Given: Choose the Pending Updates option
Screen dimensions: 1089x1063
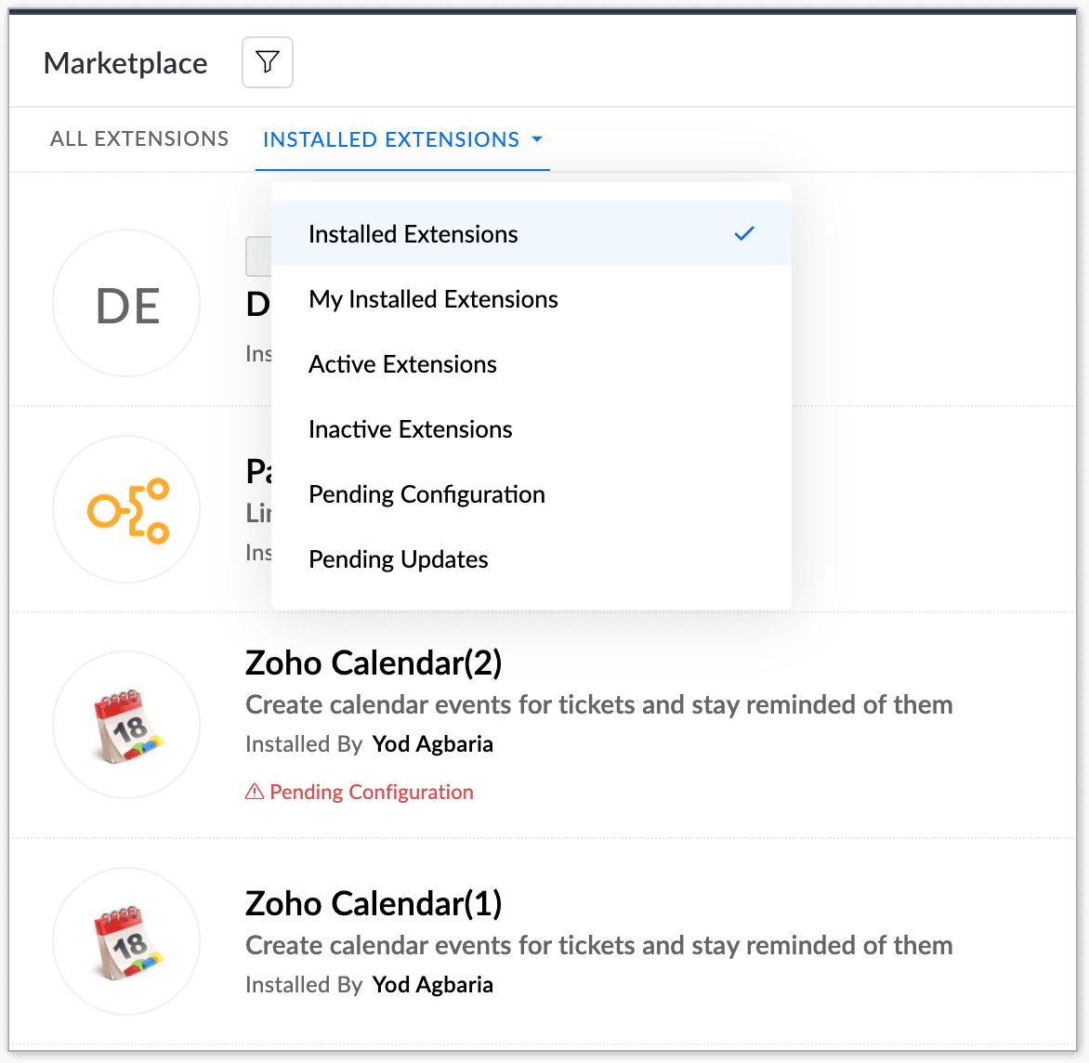Looking at the screenshot, I should pyautogui.click(x=398, y=559).
